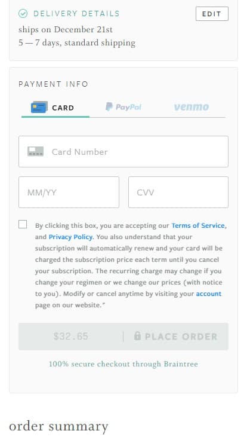Click into the MM/YY expiry field
This screenshot has width=247, height=440.
pyautogui.click(x=69, y=192)
